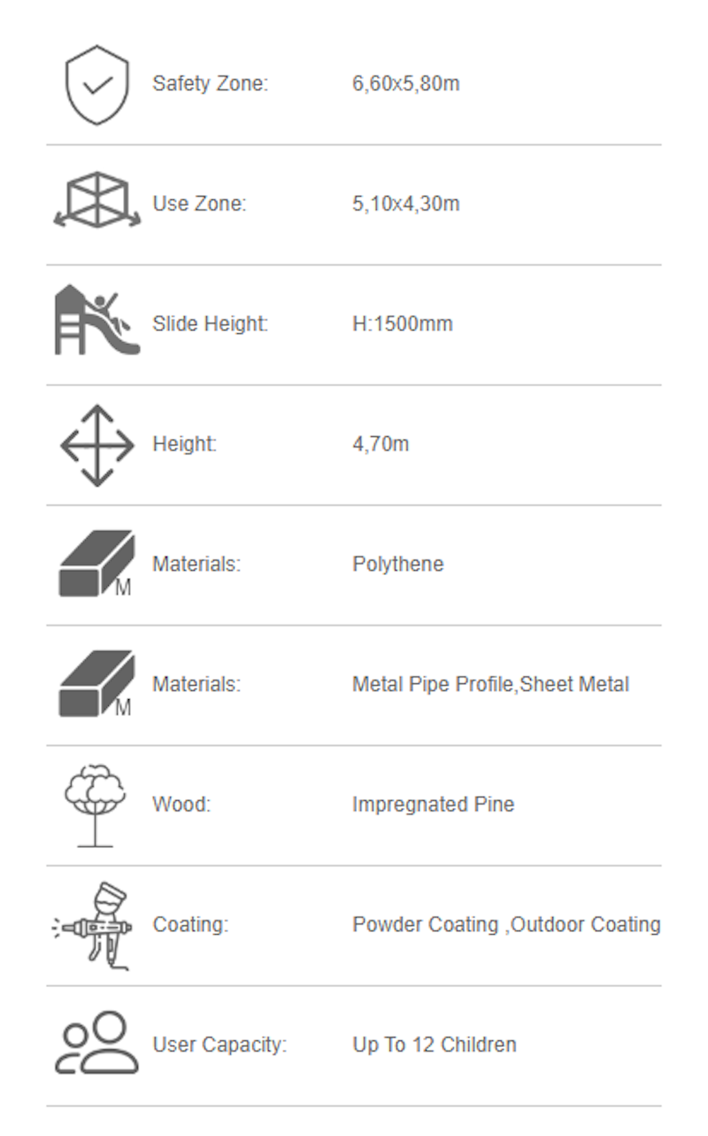Click the spray gun Coating icon
The height and width of the screenshot is (1136, 708).
click(94, 925)
